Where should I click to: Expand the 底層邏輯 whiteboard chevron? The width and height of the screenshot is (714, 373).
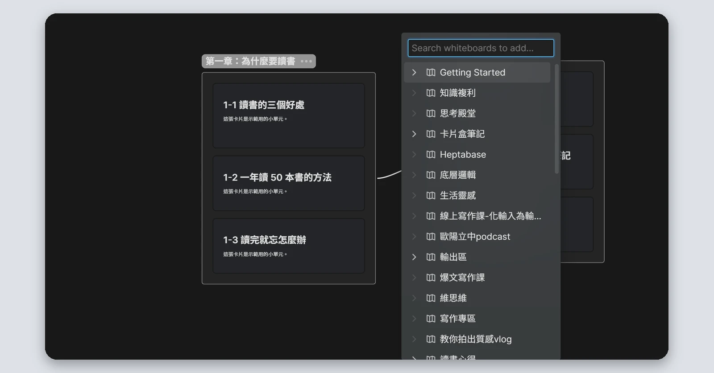click(x=414, y=175)
